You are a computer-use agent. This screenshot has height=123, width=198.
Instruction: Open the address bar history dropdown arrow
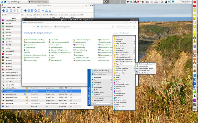[109, 27]
